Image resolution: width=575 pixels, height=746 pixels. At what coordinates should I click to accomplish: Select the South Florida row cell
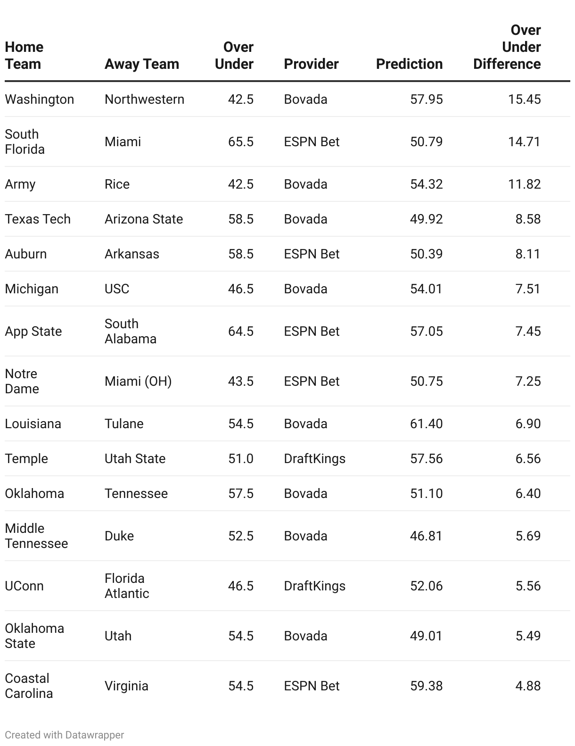[x=25, y=142]
